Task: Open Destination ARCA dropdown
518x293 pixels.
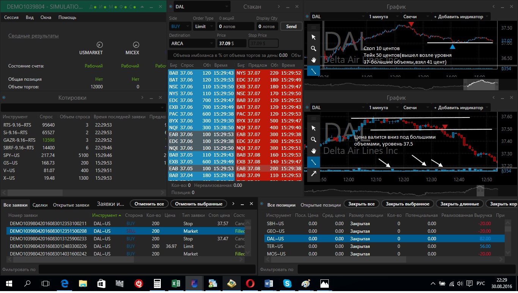Action: pos(192,44)
